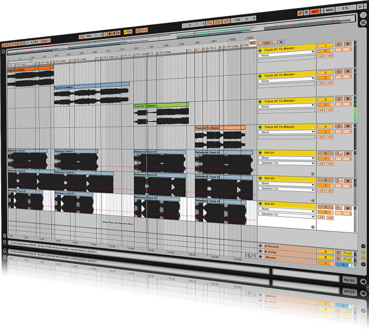The image size is (369, 330).
Task: Collapse Track 04 To Master with its fold arrow
Action: point(260,127)
